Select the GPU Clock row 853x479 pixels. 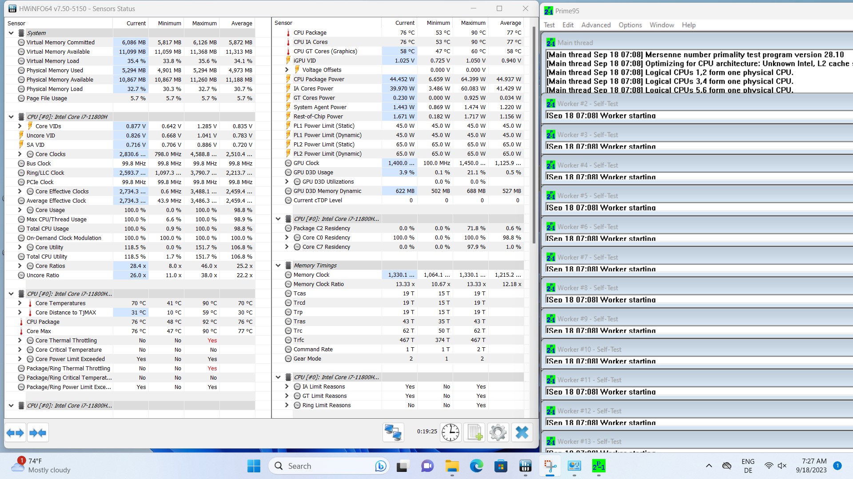pos(398,163)
